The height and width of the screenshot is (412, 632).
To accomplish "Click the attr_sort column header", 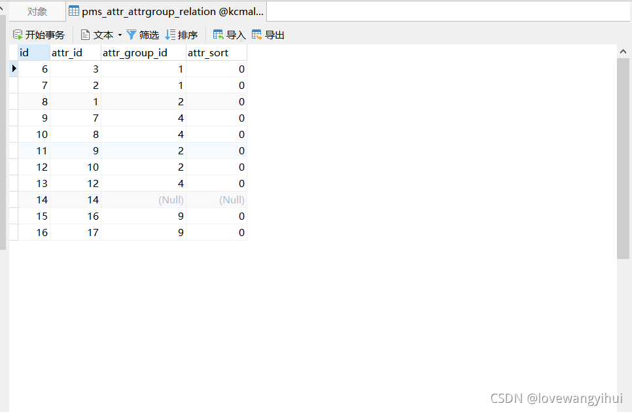I will click(x=217, y=53).
